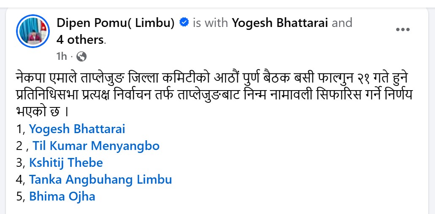Show the "4 others" tagged people
Viewport: 435px width, 214px height.
80,40
